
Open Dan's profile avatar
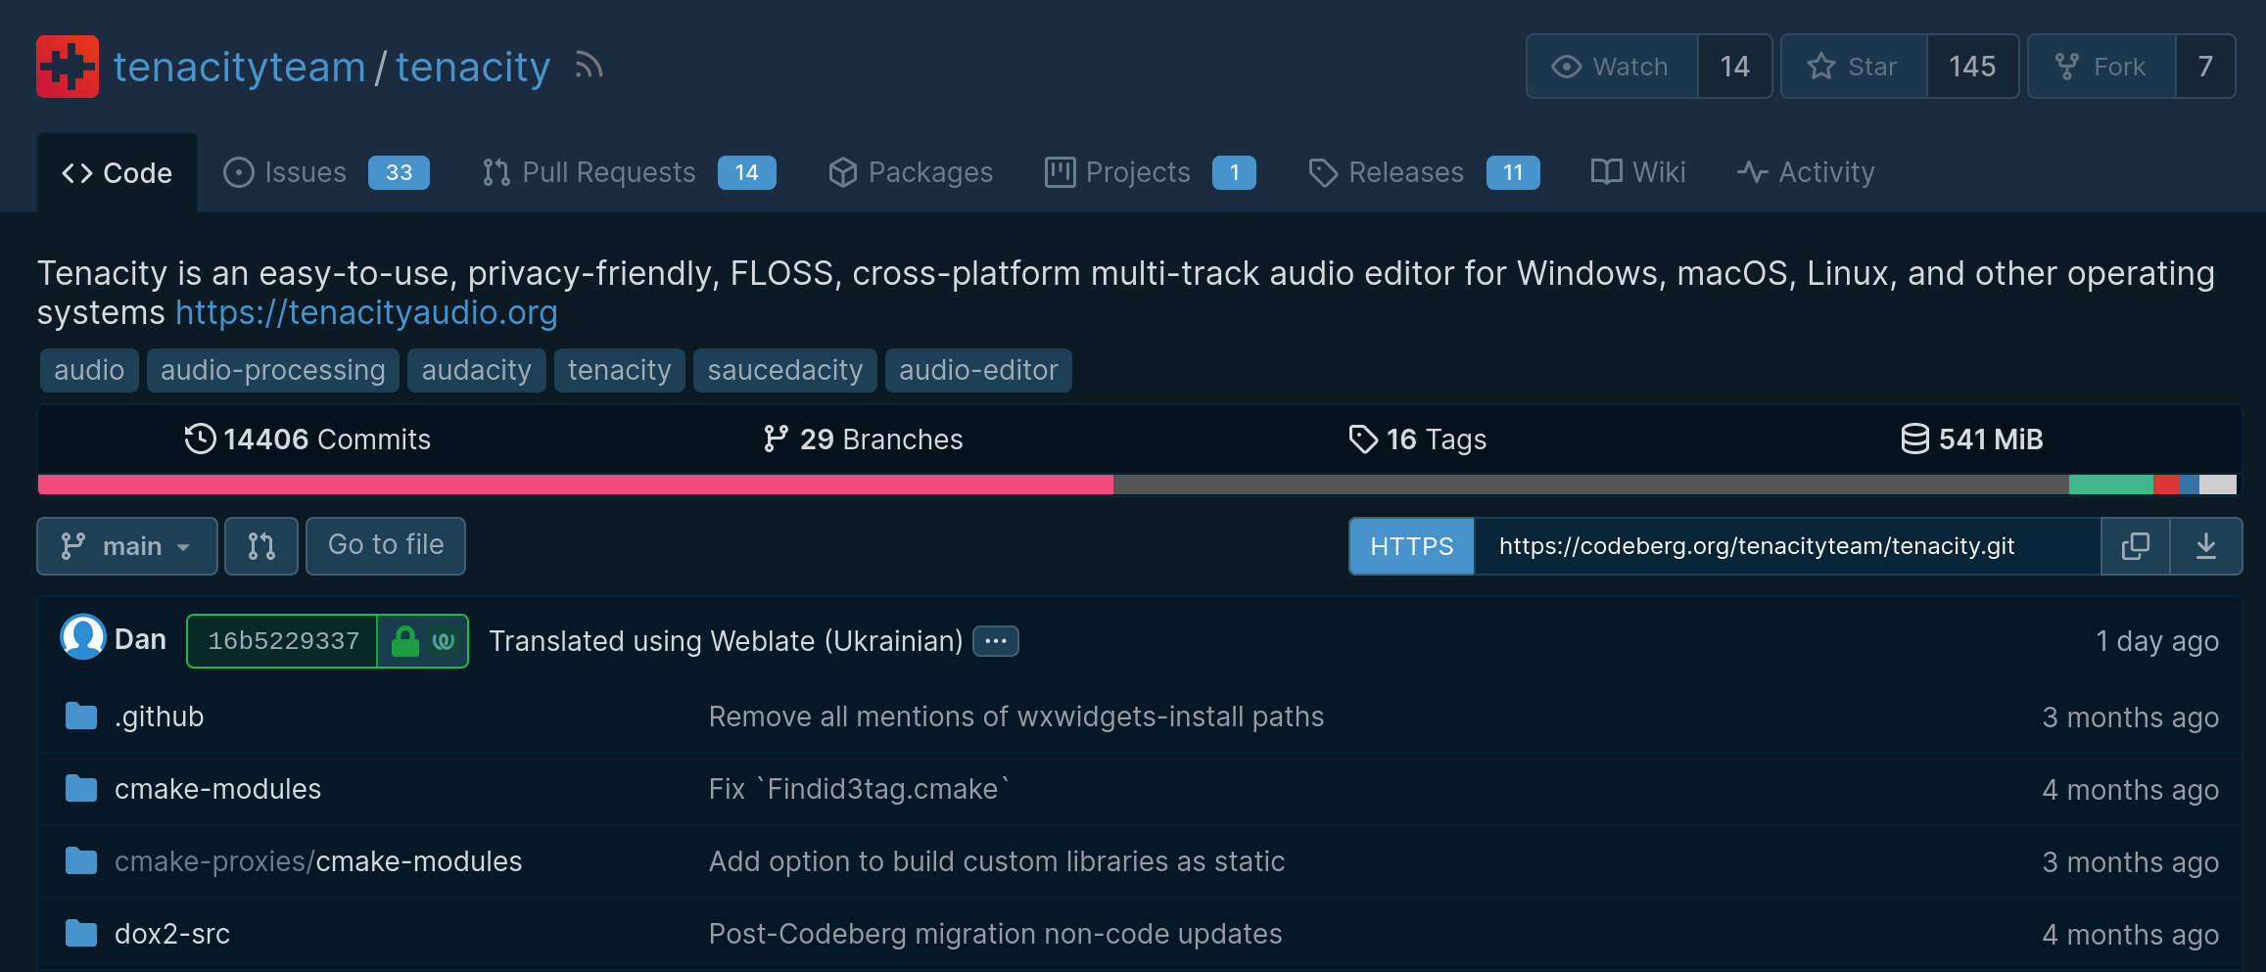click(83, 637)
